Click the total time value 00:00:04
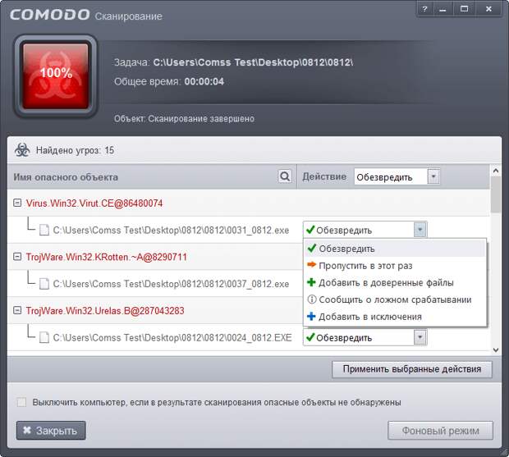509x457 pixels. 204,81
